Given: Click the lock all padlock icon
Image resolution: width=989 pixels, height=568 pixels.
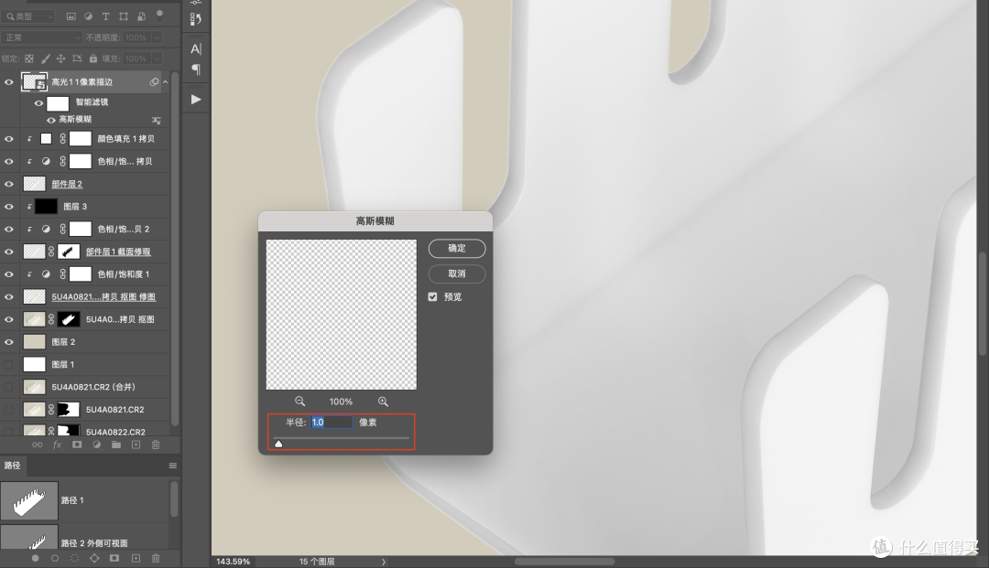Looking at the screenshot, I should coord(93,59).
